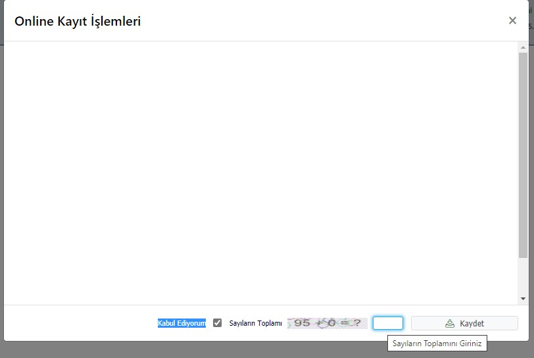This screenshot has width=534, height=358.
Task: Click the Sayıların Toplamını Giriniz tooltip
Action: pyautogui.click(x=437, y=344)
